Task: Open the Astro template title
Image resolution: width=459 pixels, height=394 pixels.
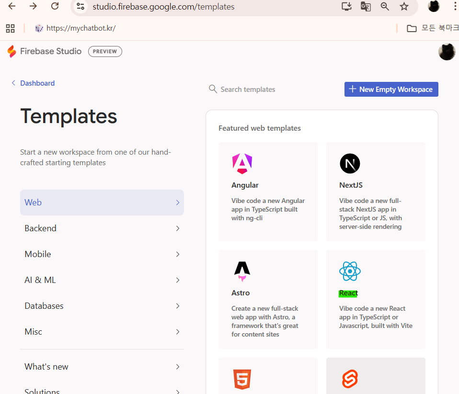Action: (241, 293)
